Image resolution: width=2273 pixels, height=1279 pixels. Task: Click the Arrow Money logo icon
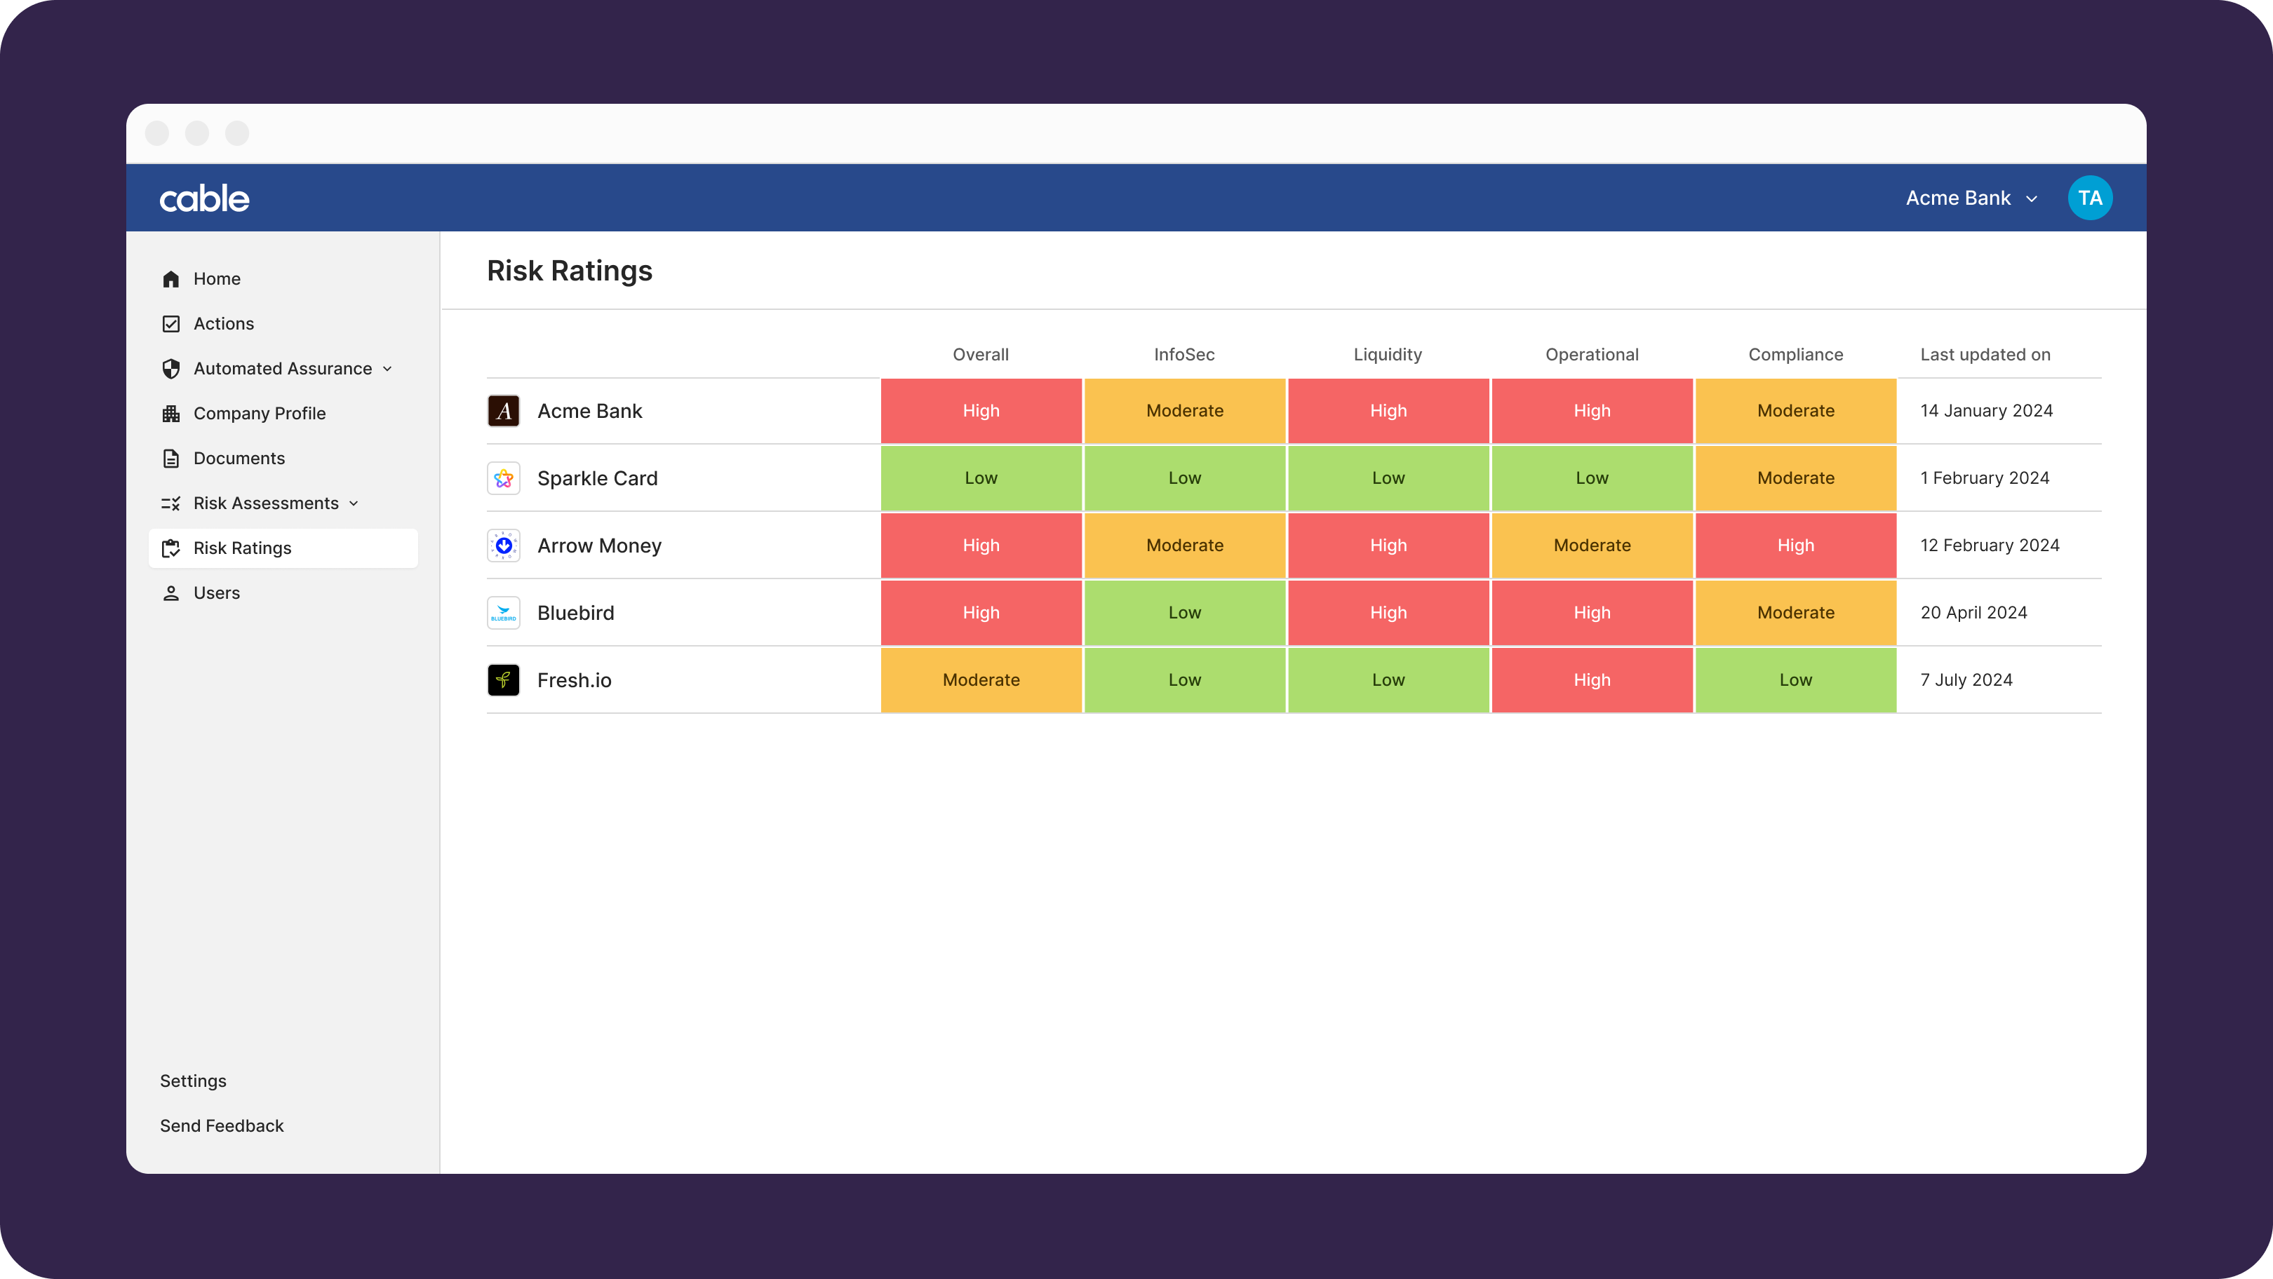[x=503, y=545]
